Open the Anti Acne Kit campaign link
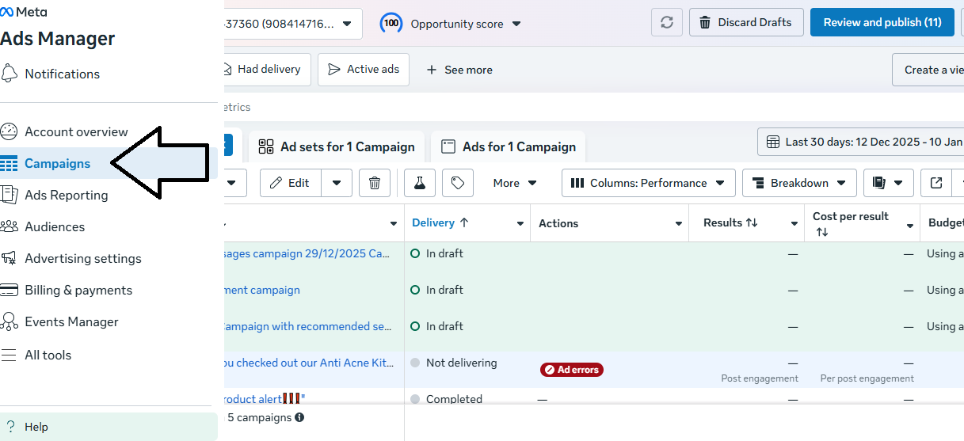The width and height of the screenshot is (964, 441). (307, 363)
